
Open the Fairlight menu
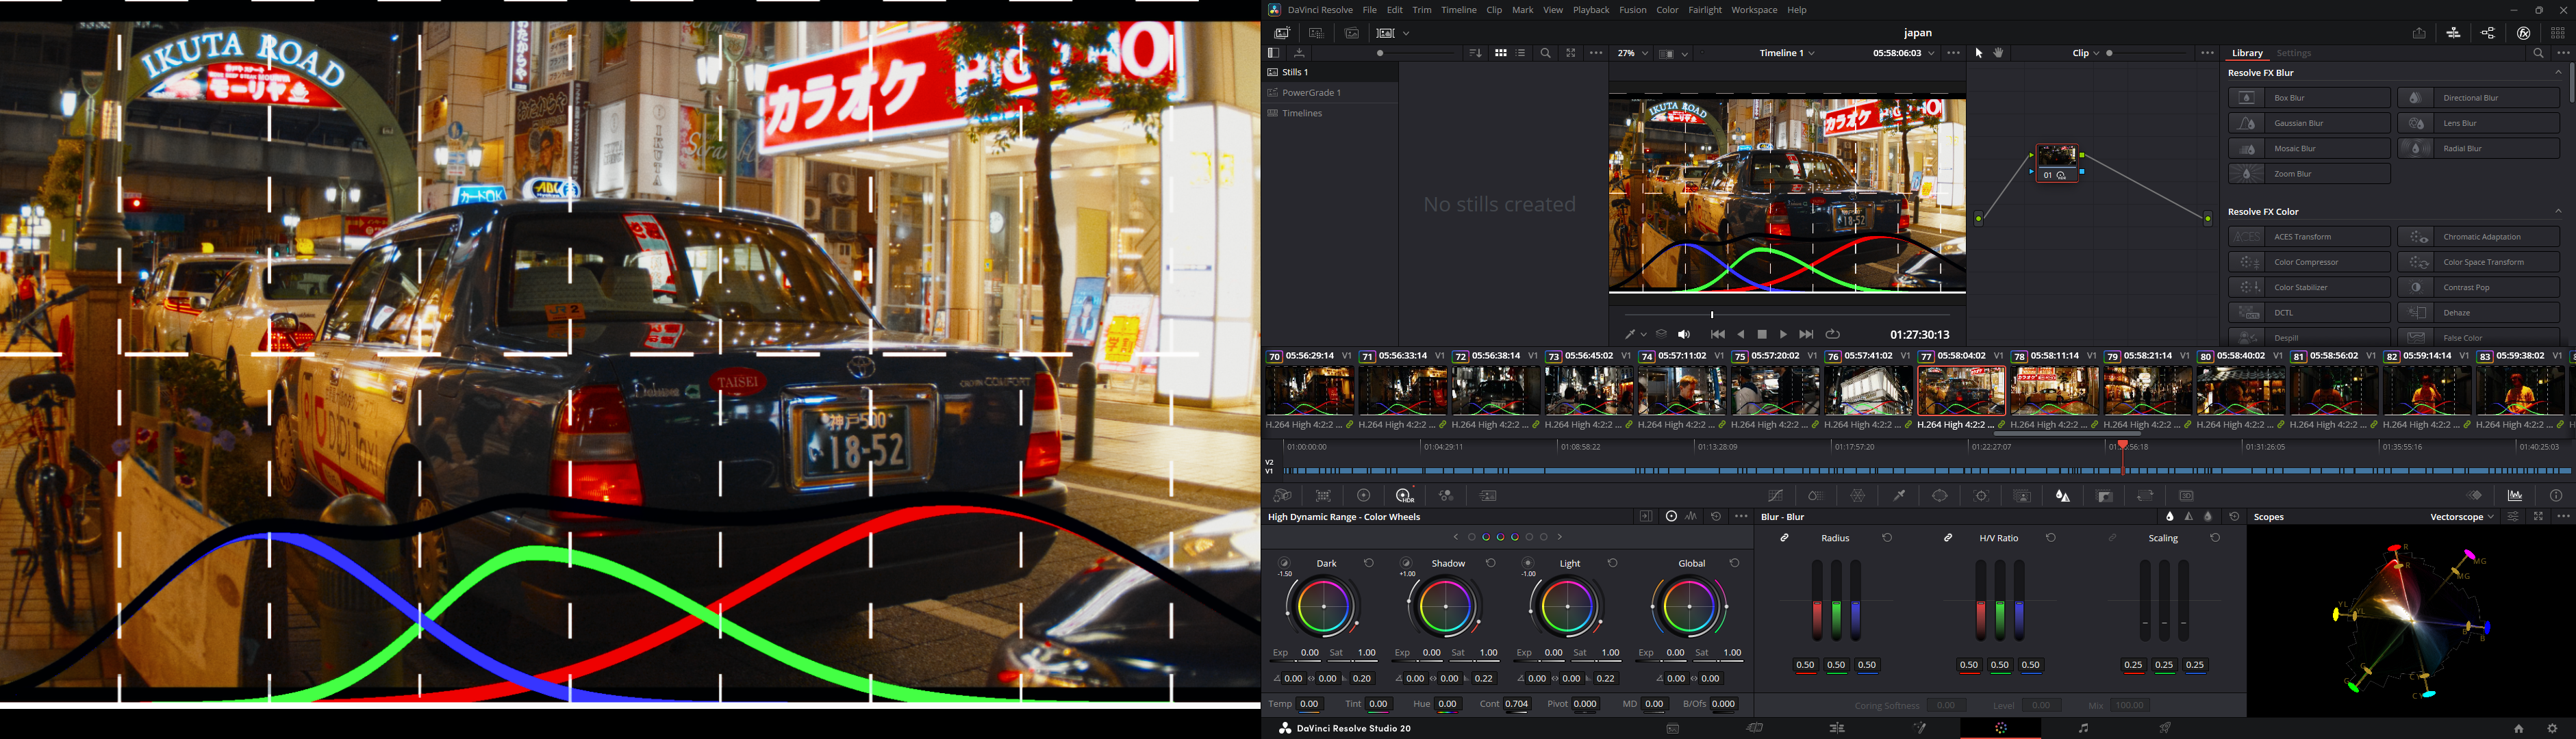pos(1705,10)
